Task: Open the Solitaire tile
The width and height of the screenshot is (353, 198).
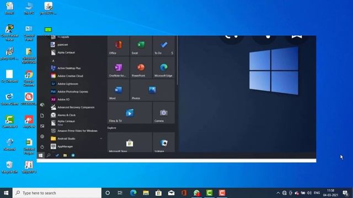Action: tap(164, 142)
